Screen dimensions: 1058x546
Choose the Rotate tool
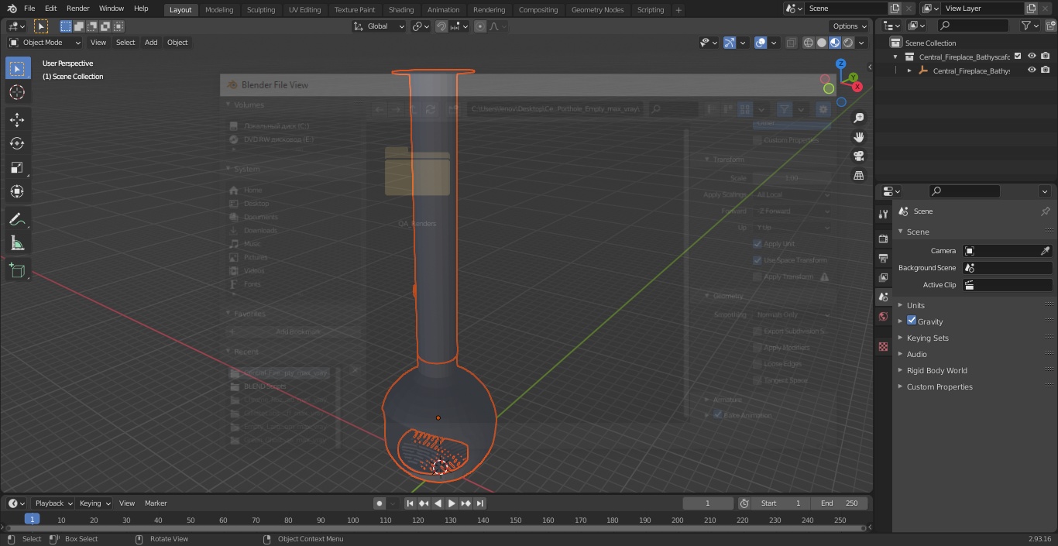tap(17, 143)
